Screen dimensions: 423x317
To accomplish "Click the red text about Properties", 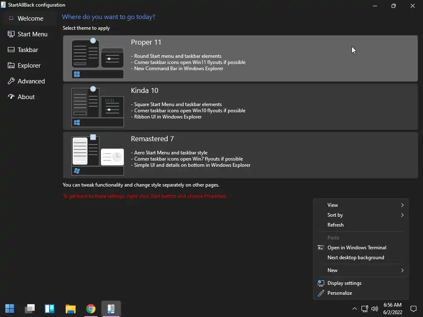I will point(145,196).
